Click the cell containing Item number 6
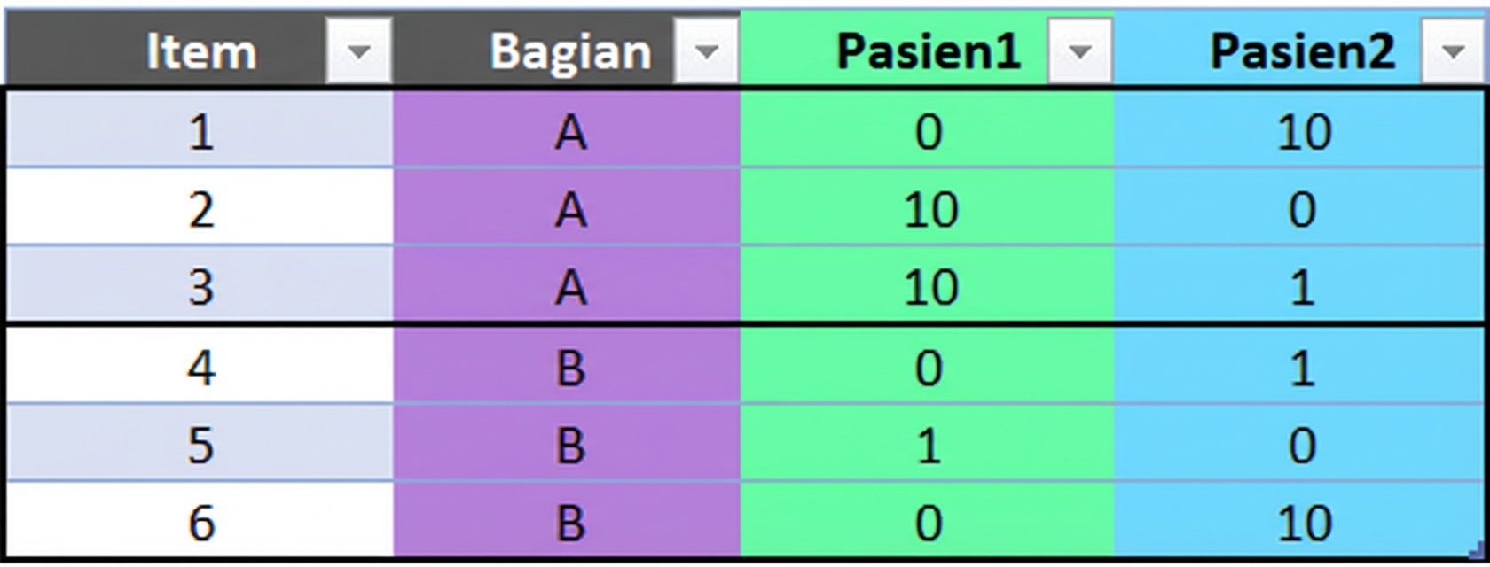The height and width of the screenshot is (567, 1490). point(200,523)
